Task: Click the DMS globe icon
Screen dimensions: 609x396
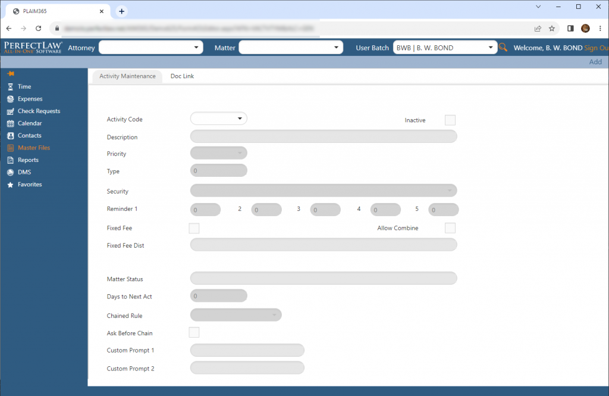Action: (x=11, y=172)
